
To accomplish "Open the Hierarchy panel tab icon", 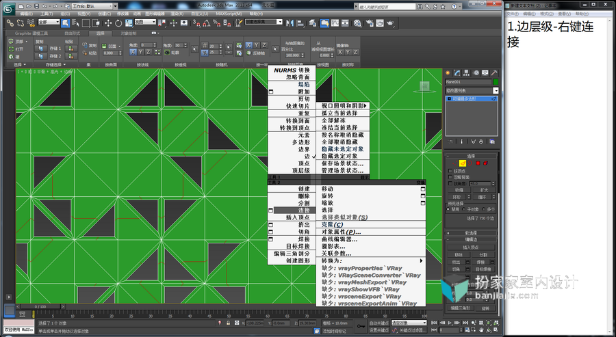I will (466, 73).
